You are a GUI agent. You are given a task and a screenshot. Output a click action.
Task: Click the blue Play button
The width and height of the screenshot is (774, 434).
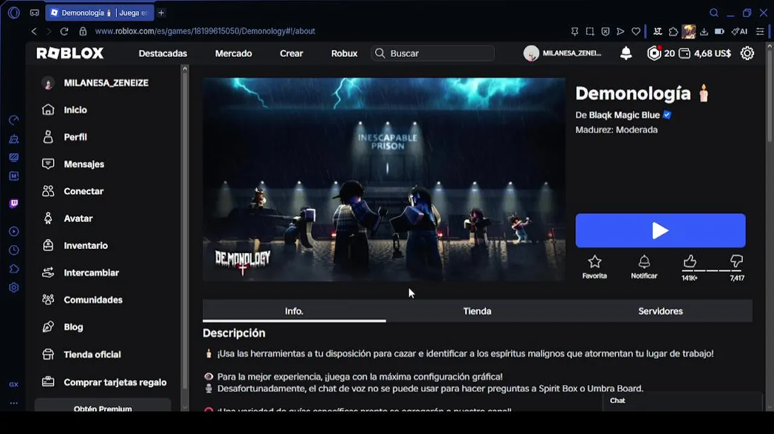pyautogui.click(x=660, y=230)
